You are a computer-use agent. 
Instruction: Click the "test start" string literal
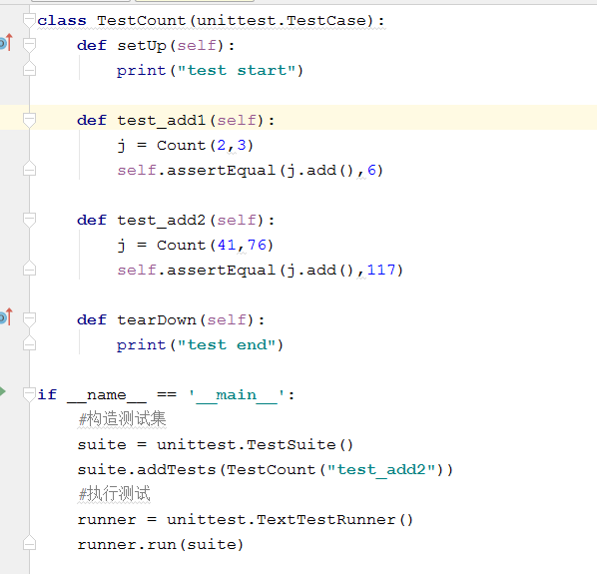237,71
